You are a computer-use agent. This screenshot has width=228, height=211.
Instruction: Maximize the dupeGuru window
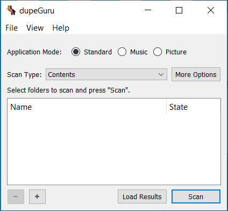pyautogui.click(x=179, y=10)
